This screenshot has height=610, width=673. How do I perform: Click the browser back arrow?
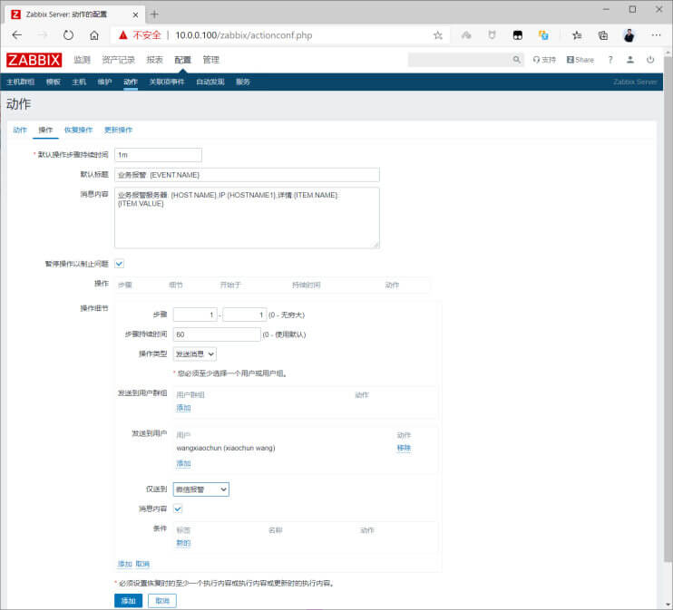(16, 35)
